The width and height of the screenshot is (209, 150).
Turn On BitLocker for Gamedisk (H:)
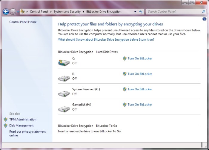[140, 105]
